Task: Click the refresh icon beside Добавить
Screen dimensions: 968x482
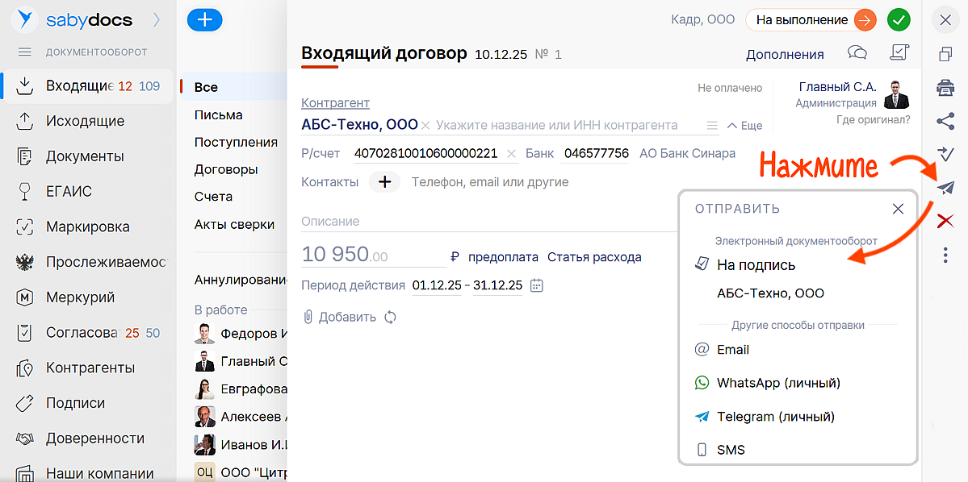Action: click(391, 317)
